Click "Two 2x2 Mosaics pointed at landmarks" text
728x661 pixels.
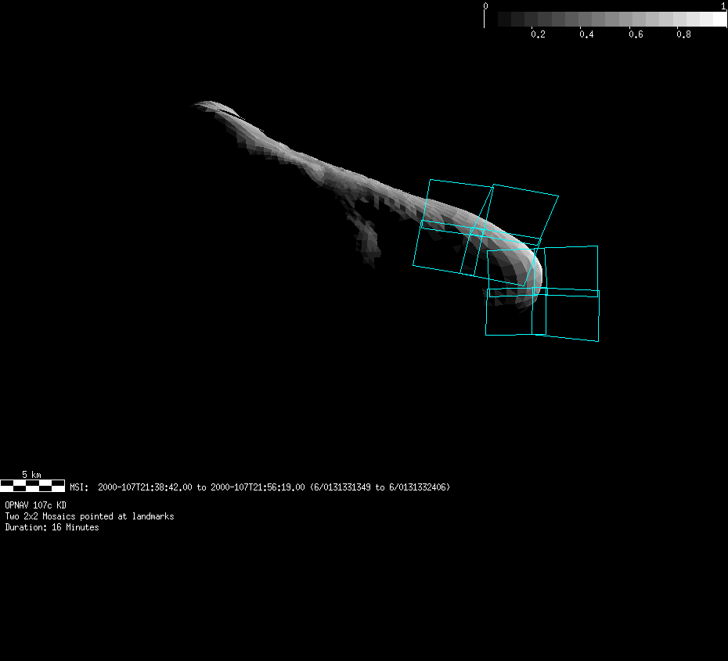coord(89,516)
